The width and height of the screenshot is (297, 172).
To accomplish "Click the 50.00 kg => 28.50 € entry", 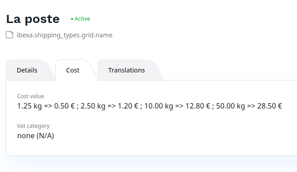I will pyautogui.click(x=249, y=106).
